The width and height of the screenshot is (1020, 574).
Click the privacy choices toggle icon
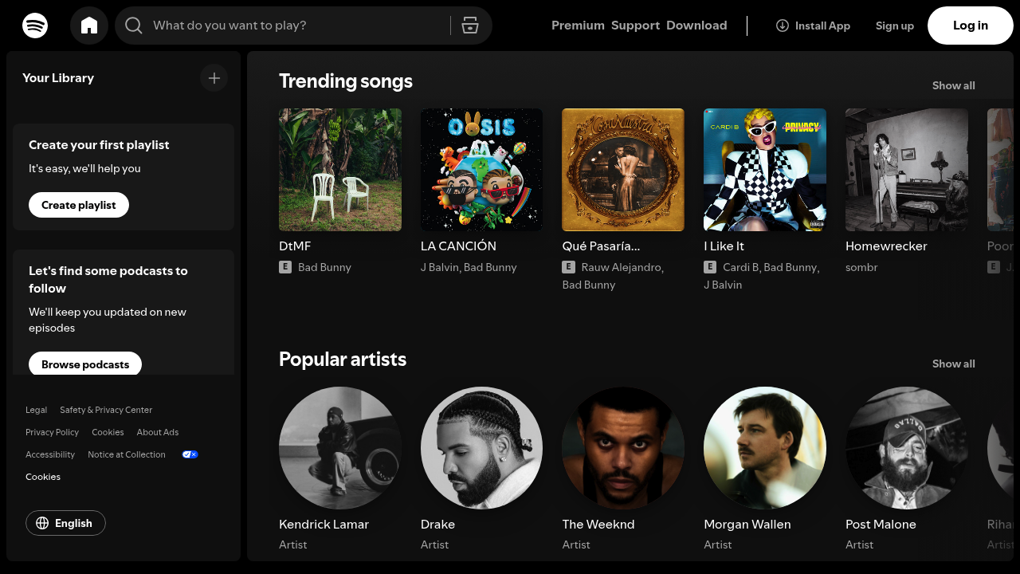coord(190,454)
